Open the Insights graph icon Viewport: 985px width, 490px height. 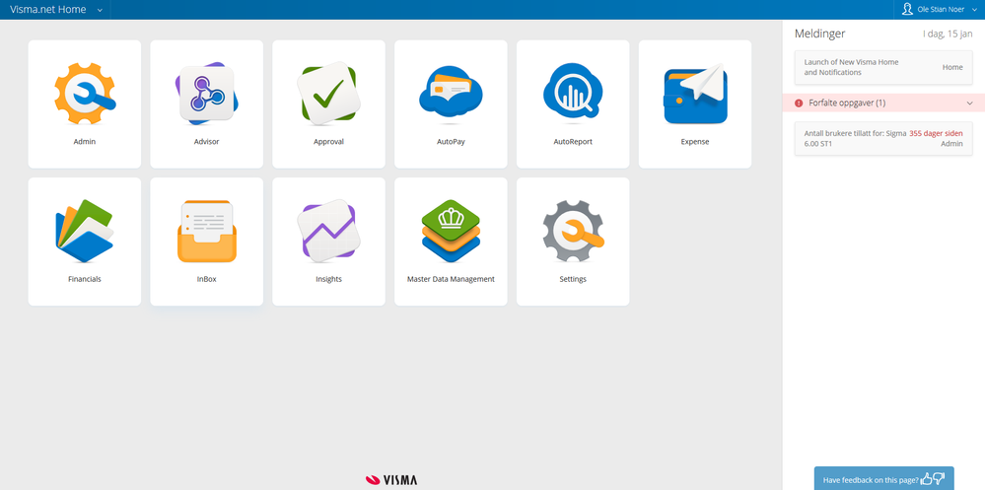(328, 231)
